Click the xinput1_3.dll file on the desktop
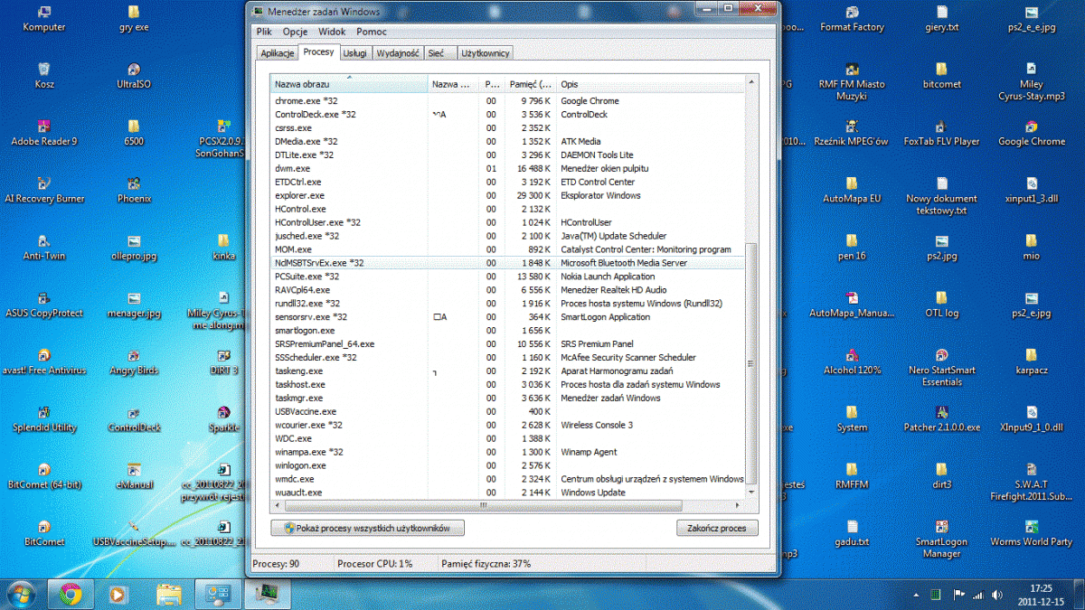The image size is (1085, 610). click(x=1032, y=190)
